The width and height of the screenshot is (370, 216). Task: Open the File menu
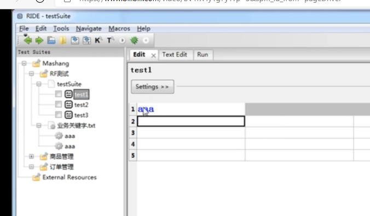tap(24, 28)
